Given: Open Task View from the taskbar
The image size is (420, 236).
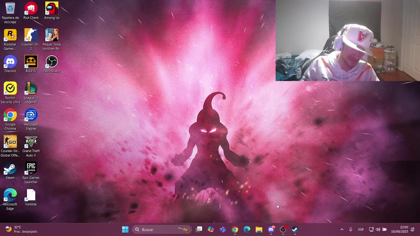Looking at the screenshot, I should click(x=199, y=229).
